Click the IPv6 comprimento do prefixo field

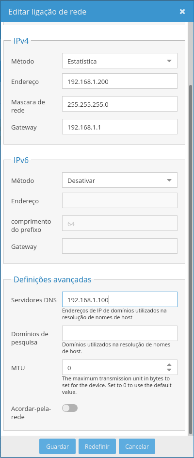point(119,223)
